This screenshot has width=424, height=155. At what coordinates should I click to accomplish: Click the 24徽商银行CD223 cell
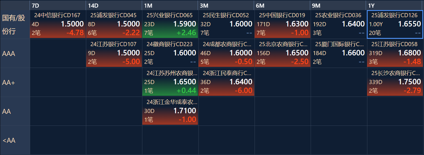click(x=170, y=53)
